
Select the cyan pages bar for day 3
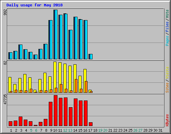click(x=21, y=52)
